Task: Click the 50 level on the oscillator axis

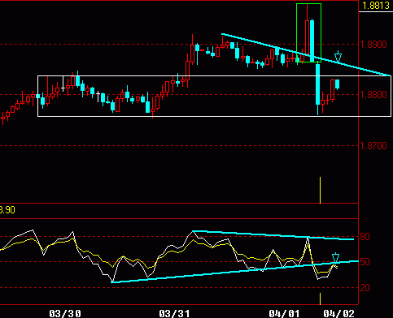Action: tap(365, 262)
